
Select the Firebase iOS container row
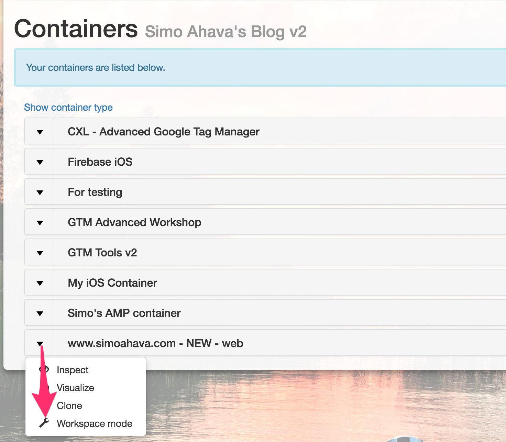coord(280,162)
